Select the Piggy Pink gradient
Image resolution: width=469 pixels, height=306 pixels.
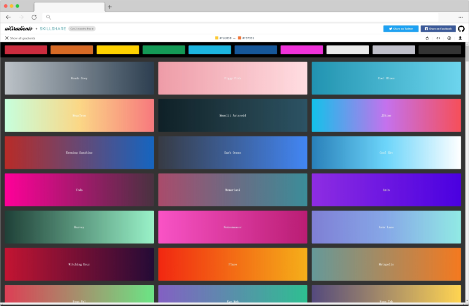click(x=233, y=78)
